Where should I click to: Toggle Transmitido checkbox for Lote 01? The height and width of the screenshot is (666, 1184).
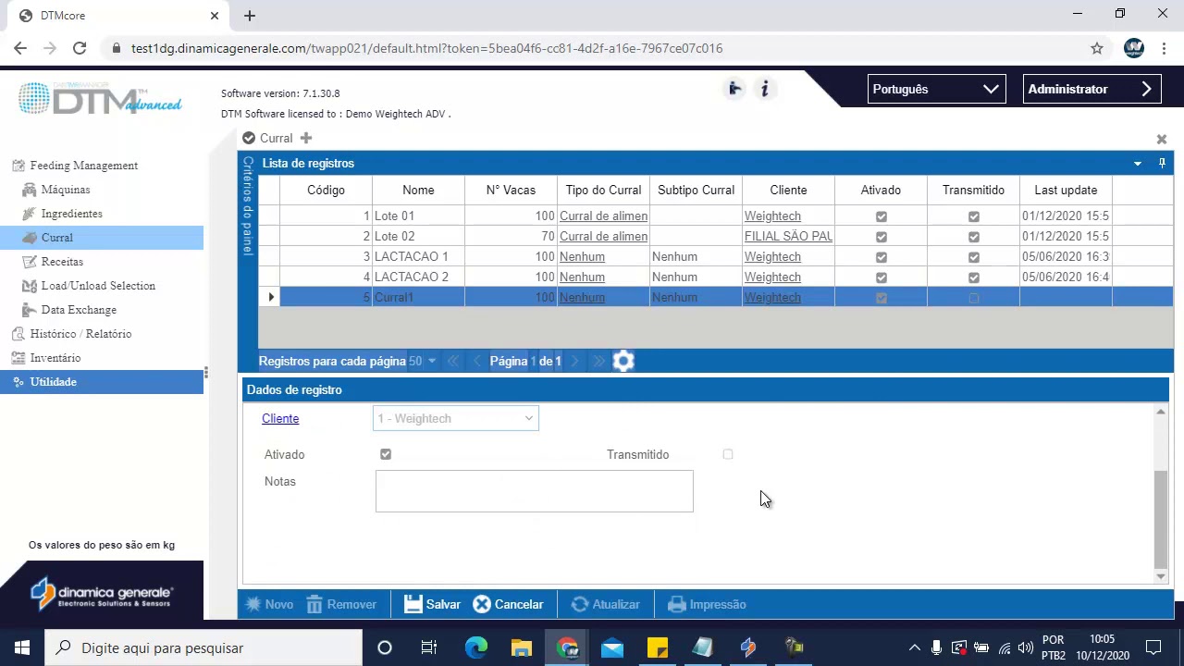click(x=973, y=216)
